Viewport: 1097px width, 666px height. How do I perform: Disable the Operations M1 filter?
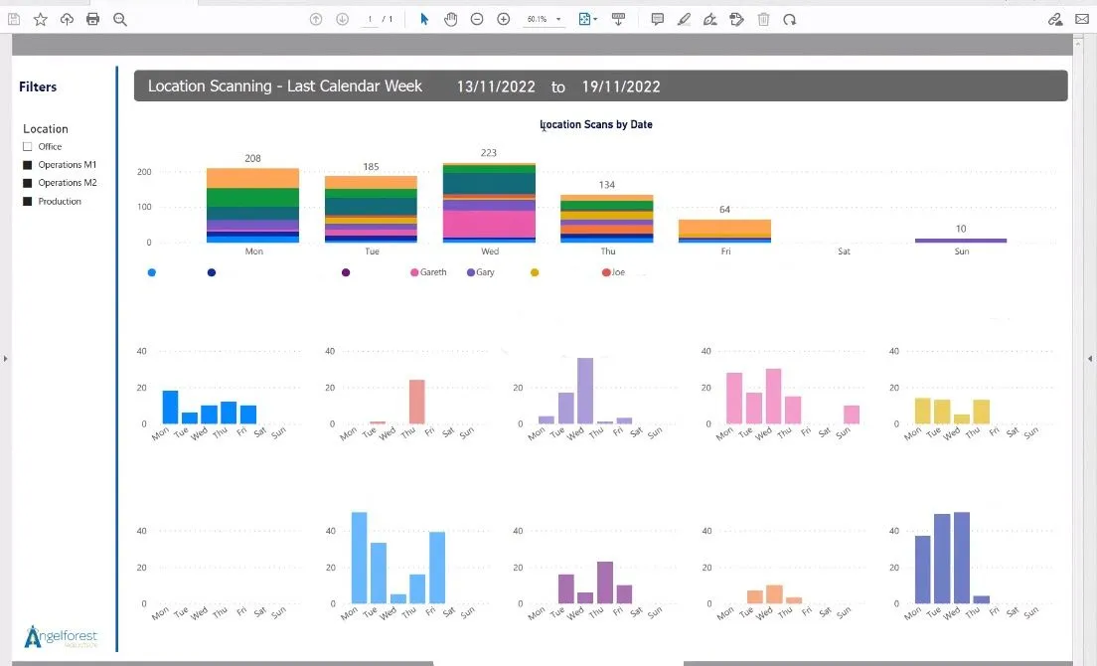coord(27,165)
